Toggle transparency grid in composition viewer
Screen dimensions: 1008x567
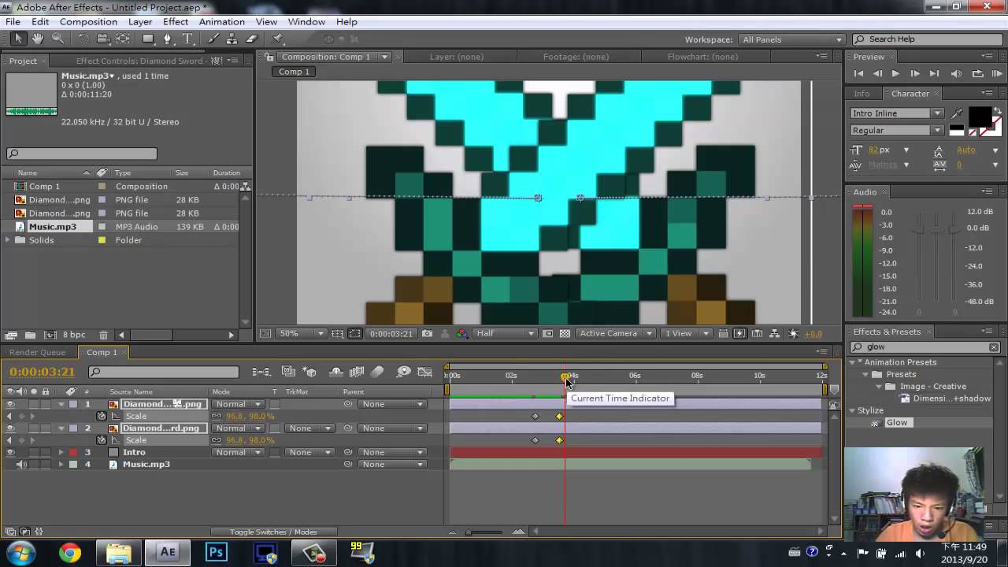pos(565,334)
